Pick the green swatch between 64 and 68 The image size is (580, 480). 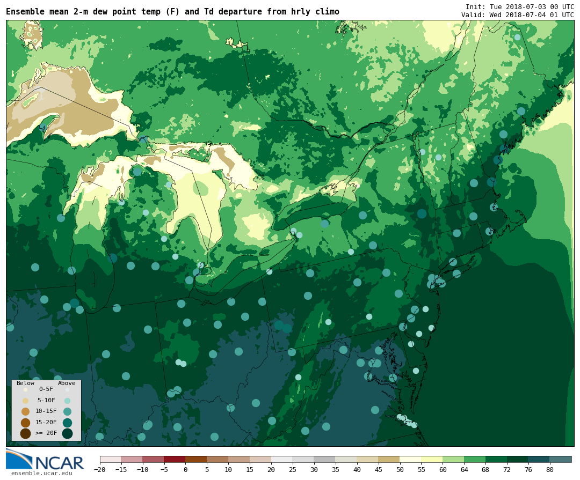pyautogui.click(x=475, y=459)
